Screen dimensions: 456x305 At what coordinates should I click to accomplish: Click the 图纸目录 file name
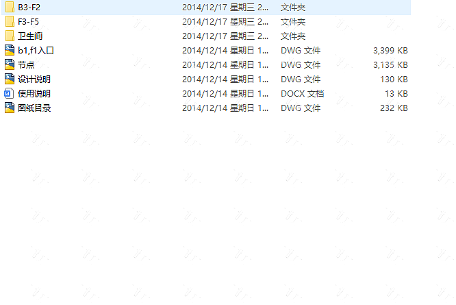pyautogui.click(x=34, y=108)
